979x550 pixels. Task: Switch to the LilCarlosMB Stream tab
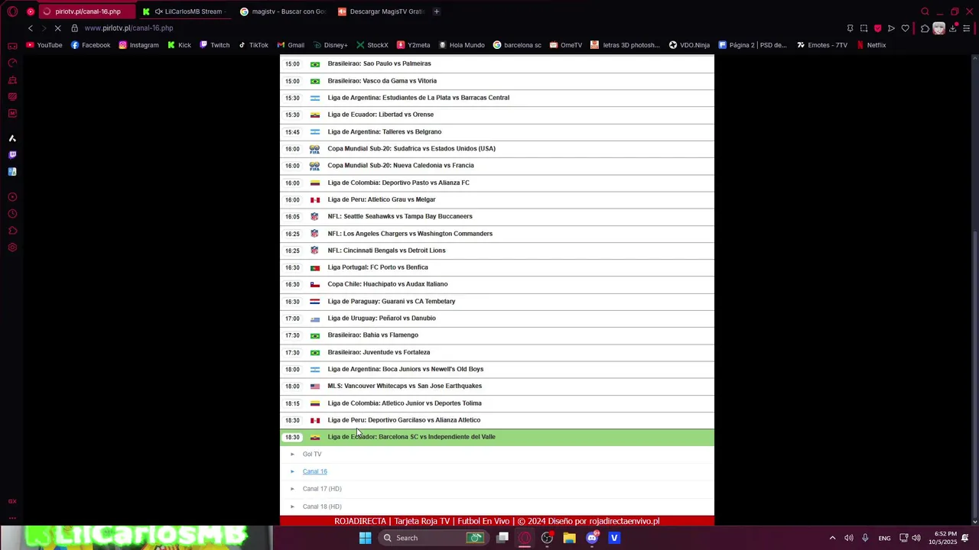click(x=184, y=11)
